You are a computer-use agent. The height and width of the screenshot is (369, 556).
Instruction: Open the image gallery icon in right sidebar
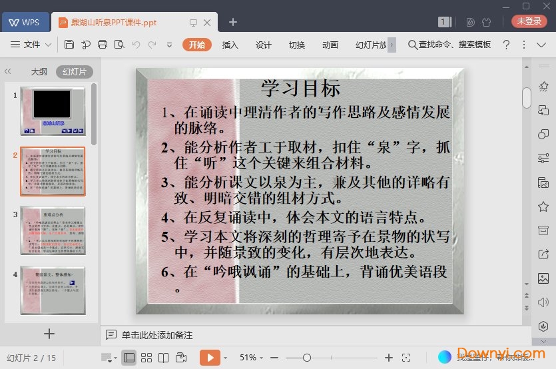pos(543,278)
